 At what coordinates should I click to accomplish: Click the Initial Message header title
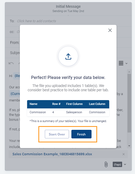68,6
